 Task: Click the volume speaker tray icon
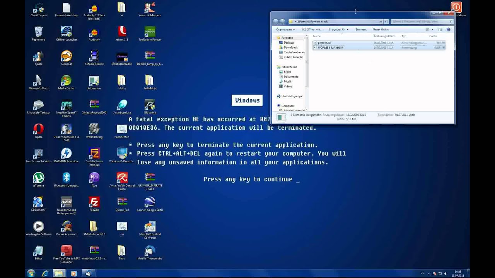tap(446, 273)
